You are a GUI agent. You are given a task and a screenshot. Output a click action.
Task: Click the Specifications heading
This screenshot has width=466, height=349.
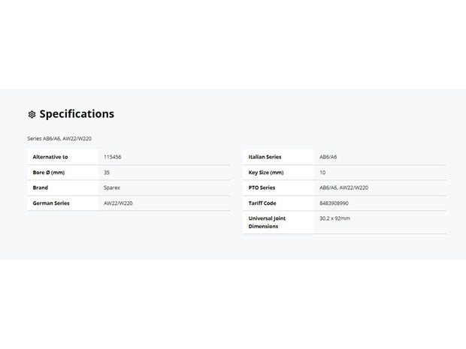(77, 114)
